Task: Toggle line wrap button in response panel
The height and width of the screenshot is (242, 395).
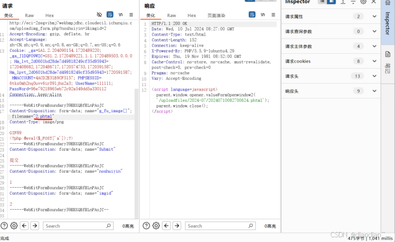Action: (x=252, y=15)
